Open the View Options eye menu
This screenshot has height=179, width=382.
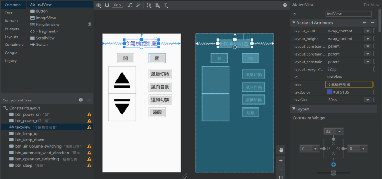pos(98,5)
